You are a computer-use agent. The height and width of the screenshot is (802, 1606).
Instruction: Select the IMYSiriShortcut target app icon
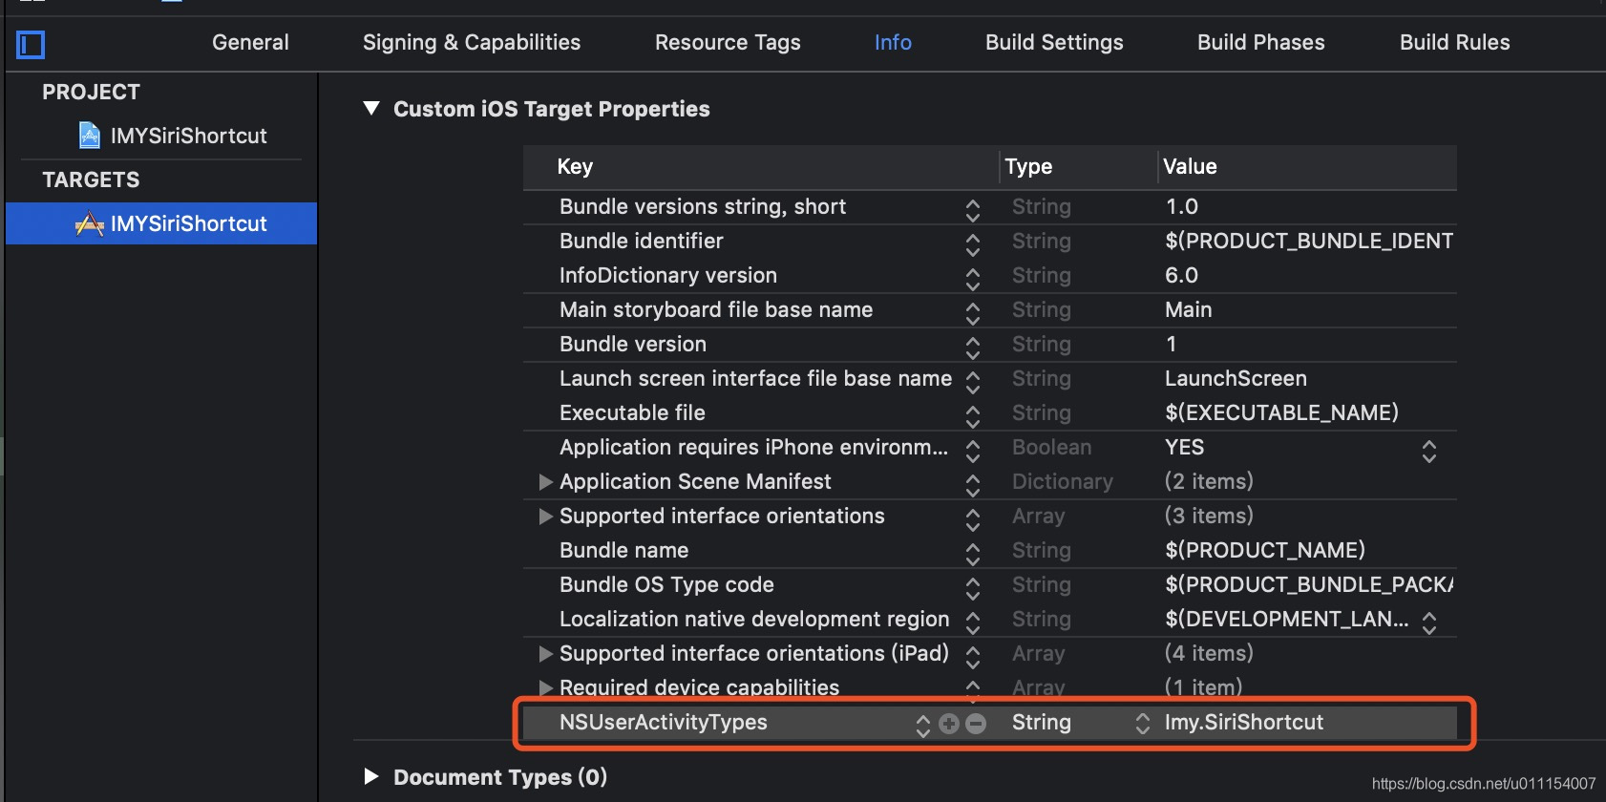coord(89,223)
